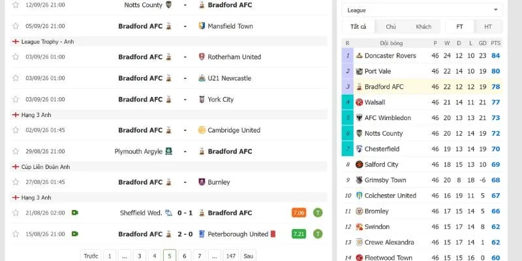
Task: Click the Burnley club crest
Action: pyautogui.click(x=202, y=182)
